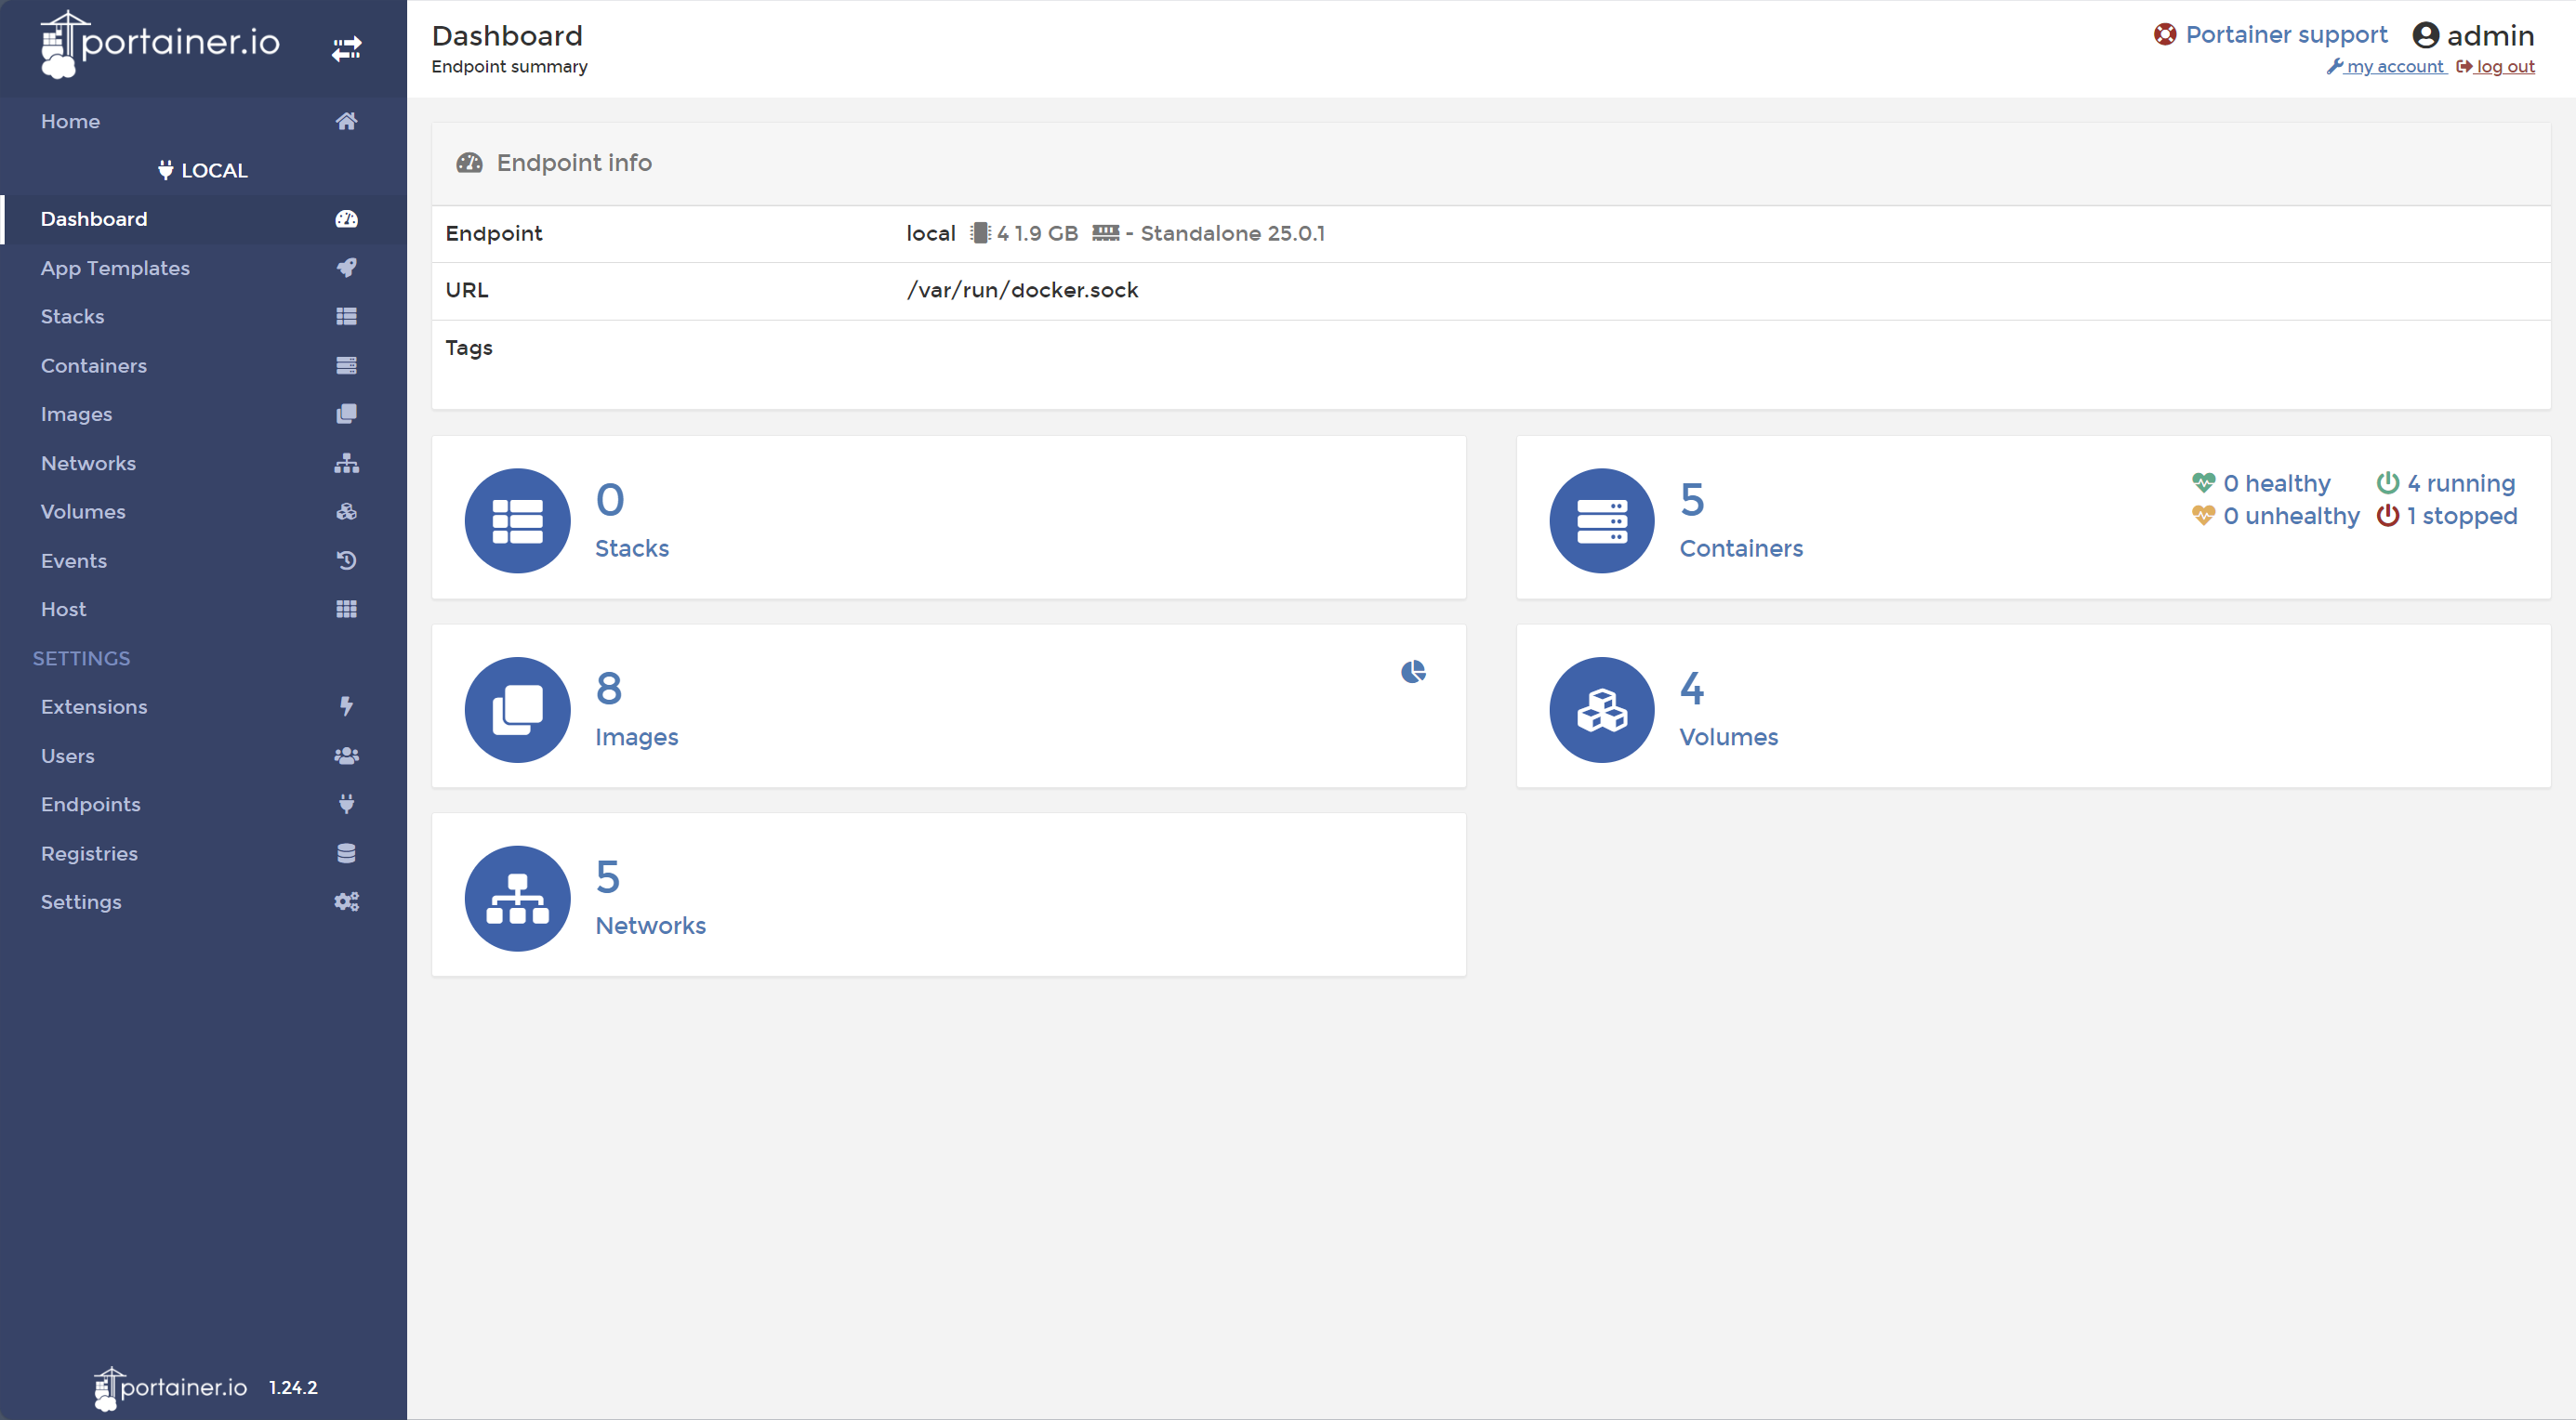The width and height of the screenshot is (2576, 1420).
Task: Go to Events in sidebar
Action: (x=73, y=560)
